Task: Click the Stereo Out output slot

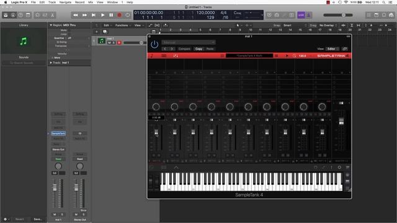Action: [x=58, y=149]
